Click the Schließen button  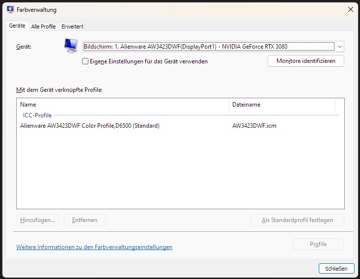(x=336, y=268)
